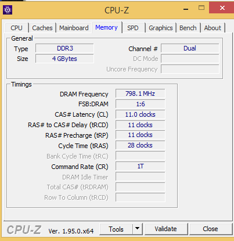Select the Memory tab
234x241 pixels.
107,27
